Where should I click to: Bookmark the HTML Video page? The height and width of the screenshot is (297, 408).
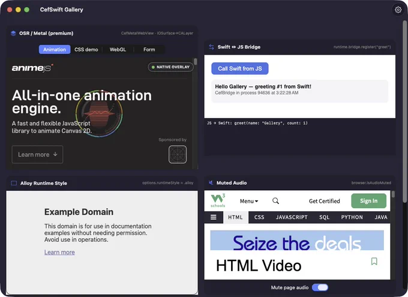point(374,261)
